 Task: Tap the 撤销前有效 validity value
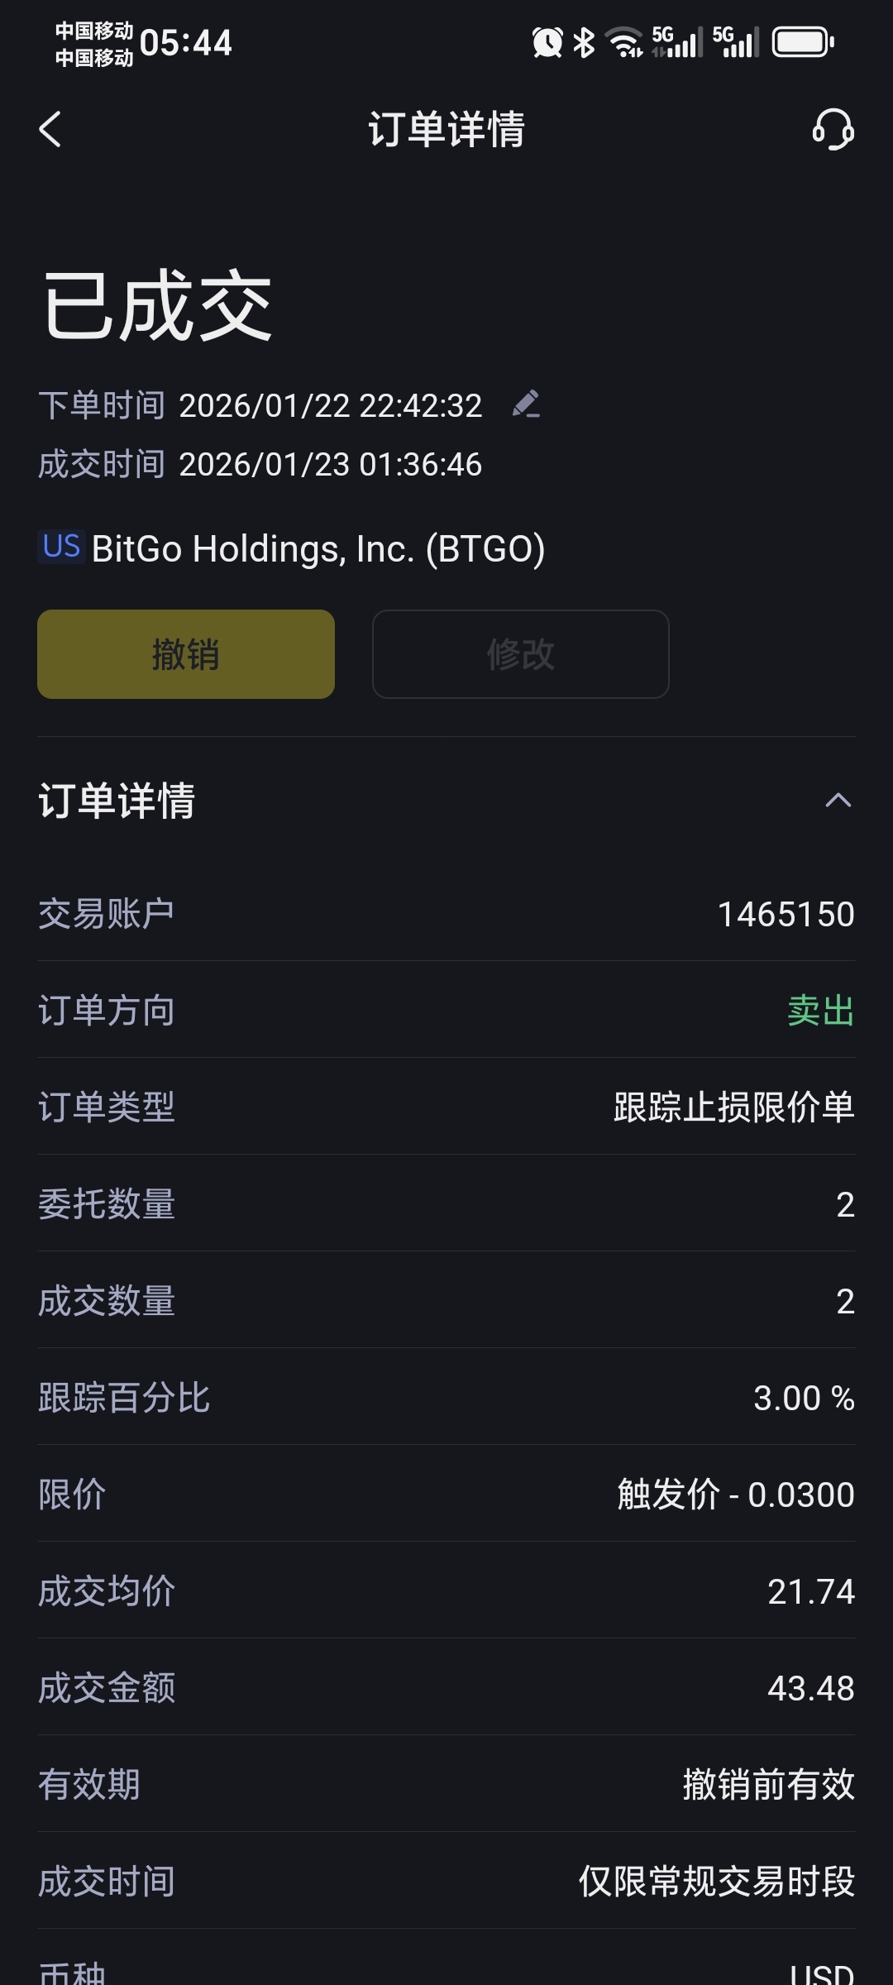point(768,1784)
